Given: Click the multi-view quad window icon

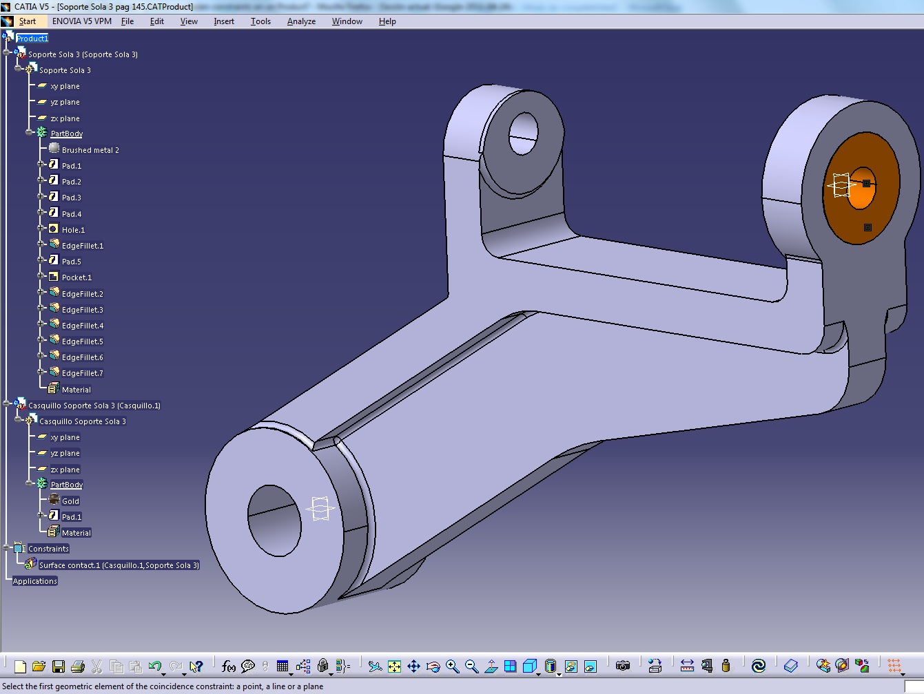Looking at the screenshot, I should tap(510, 666).
